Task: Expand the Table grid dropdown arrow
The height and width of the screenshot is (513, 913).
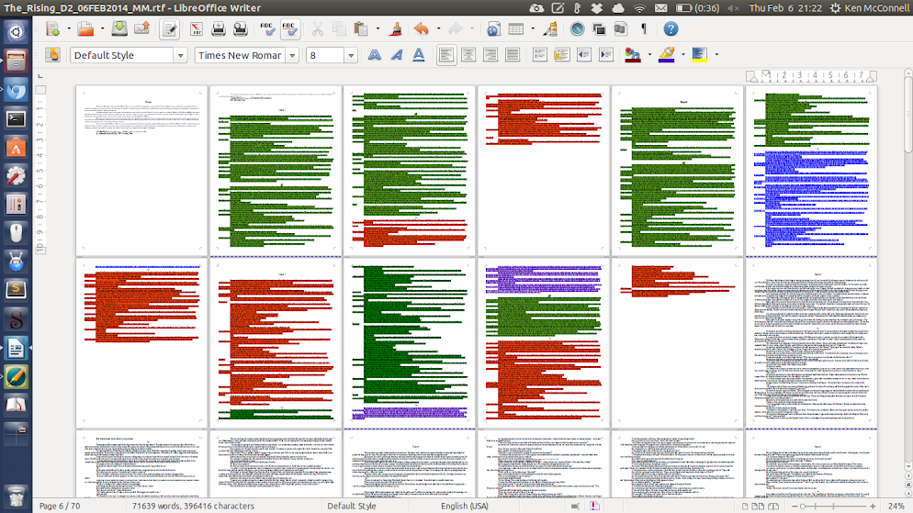Action: click(x=532, y=29)
